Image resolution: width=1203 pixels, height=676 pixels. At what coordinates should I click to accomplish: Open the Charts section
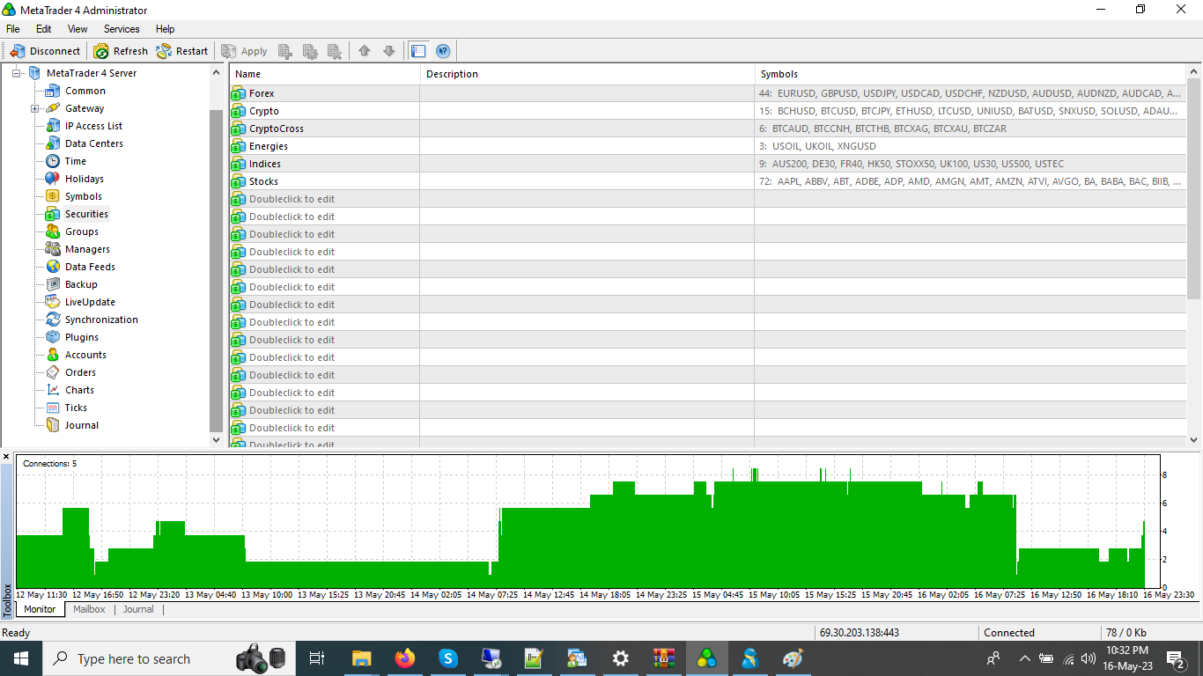pyautogui.click(x=79, y=390)
